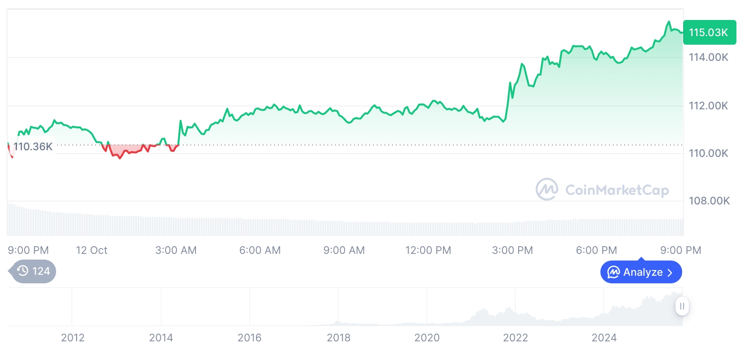Click the history clock icon beside 124

(x=22, y=271)
